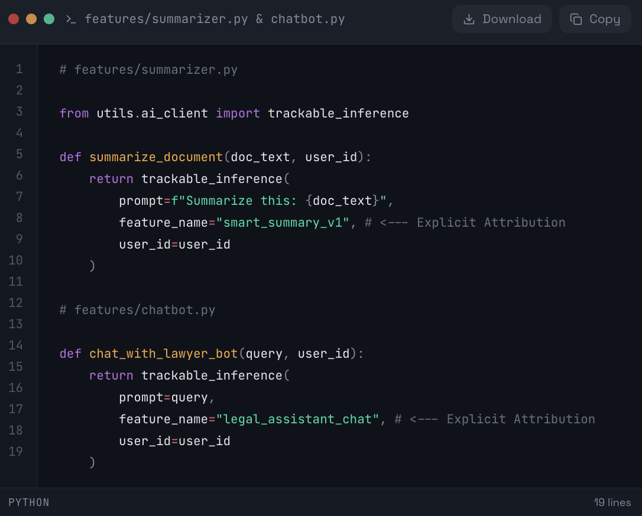
Task: Click the download arrow icon
Action: 469,19
